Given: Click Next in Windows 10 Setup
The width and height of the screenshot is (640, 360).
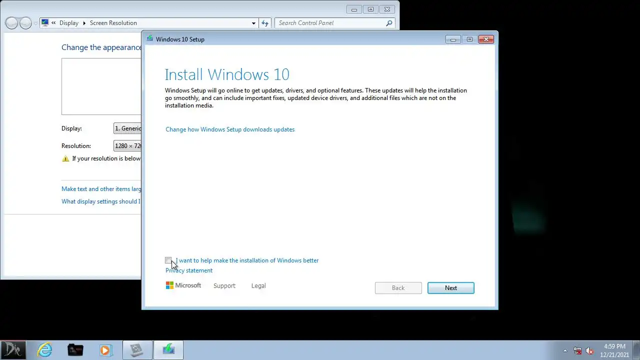Looking at the screenshot, I should click(450, 288).
